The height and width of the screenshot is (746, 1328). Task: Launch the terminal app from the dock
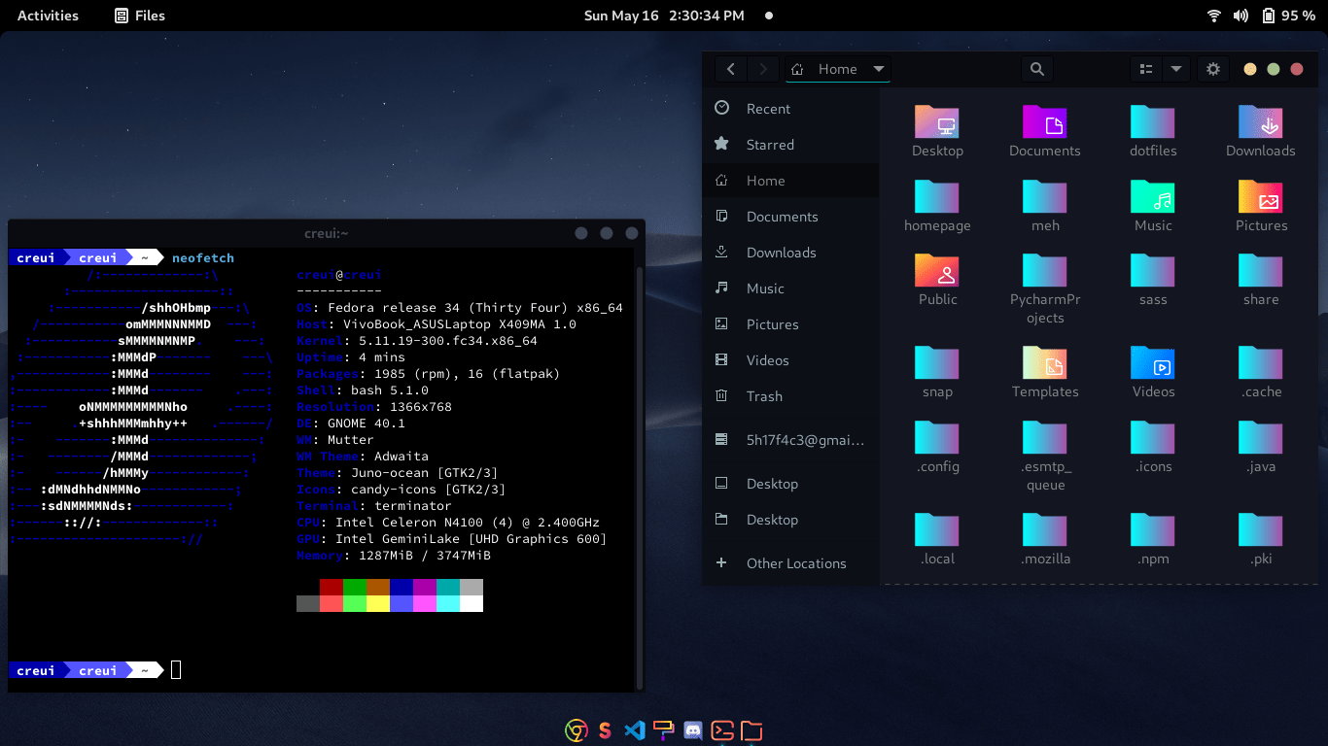[722, 730]
